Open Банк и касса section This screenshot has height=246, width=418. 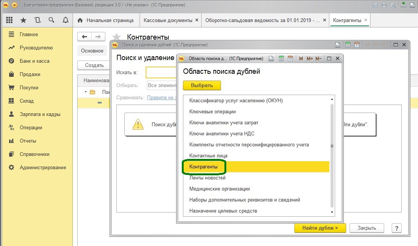click(35, 61)
